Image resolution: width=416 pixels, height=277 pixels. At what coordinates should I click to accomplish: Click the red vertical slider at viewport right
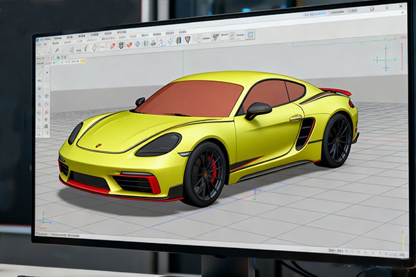pos(402,57)
